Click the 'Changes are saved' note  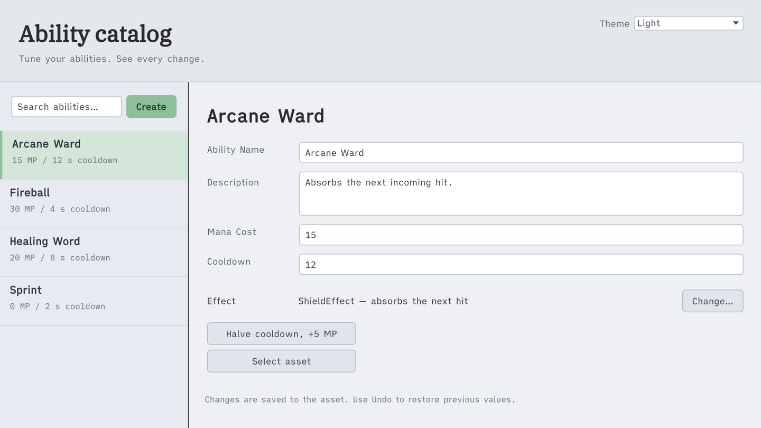pyautogui.click(x=360, y=399)
